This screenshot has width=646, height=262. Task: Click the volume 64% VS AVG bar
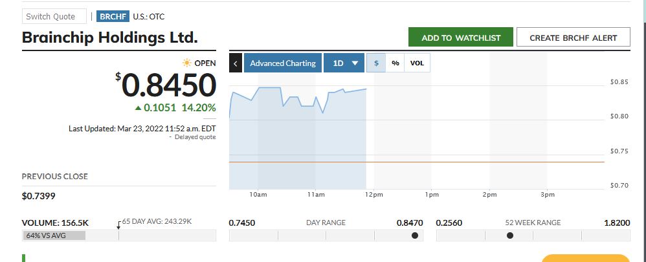click(x=54, y=235)
